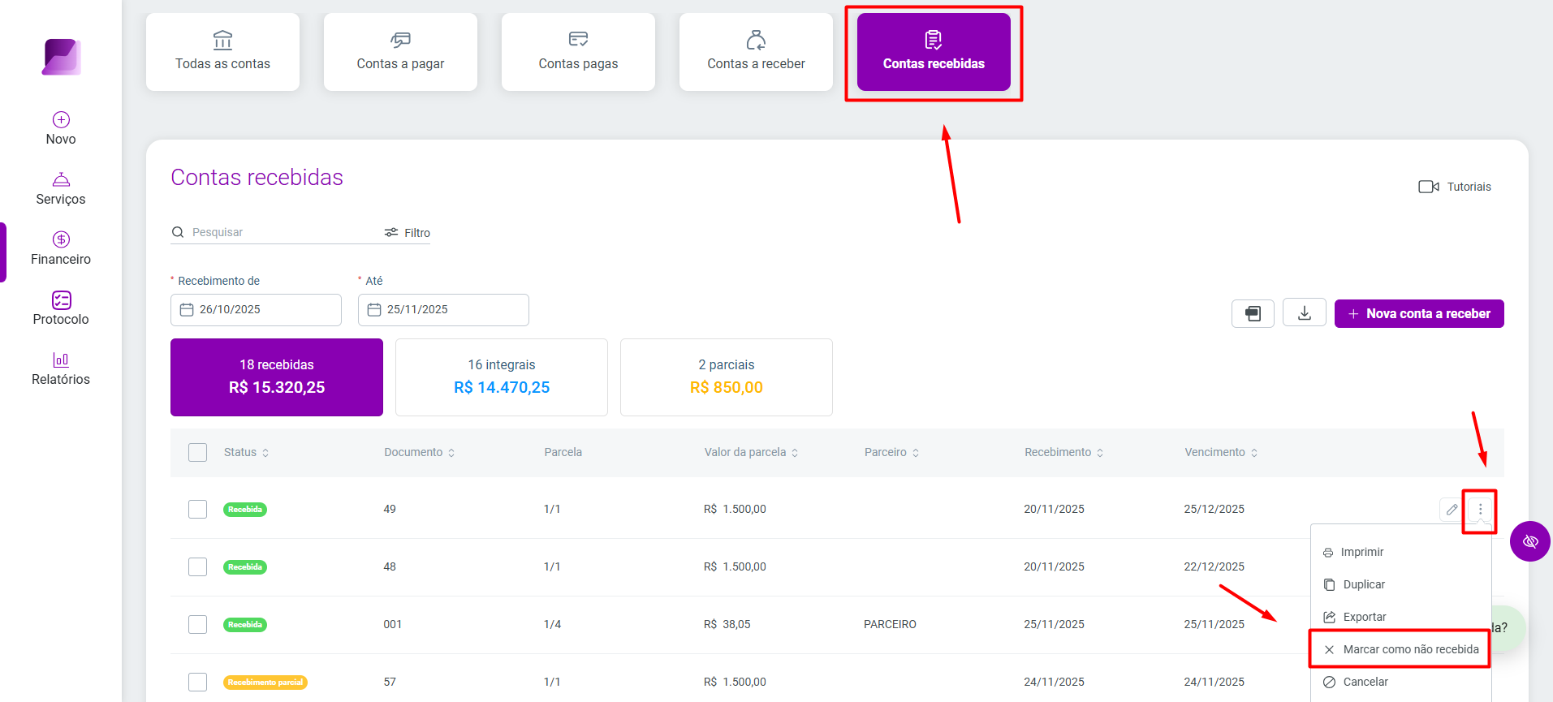Open Serviços in the sidebar

click(x=61, y=188)
